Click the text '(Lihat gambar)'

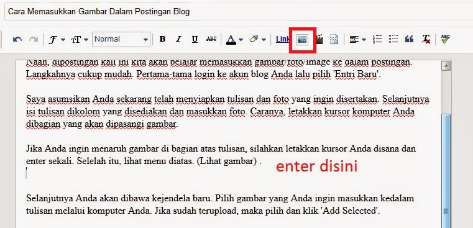tap(227, 162)
